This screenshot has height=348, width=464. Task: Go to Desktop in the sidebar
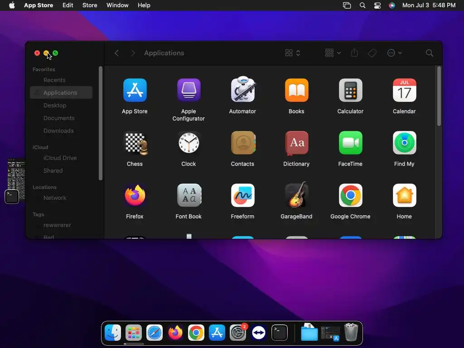tap(61, 105)
